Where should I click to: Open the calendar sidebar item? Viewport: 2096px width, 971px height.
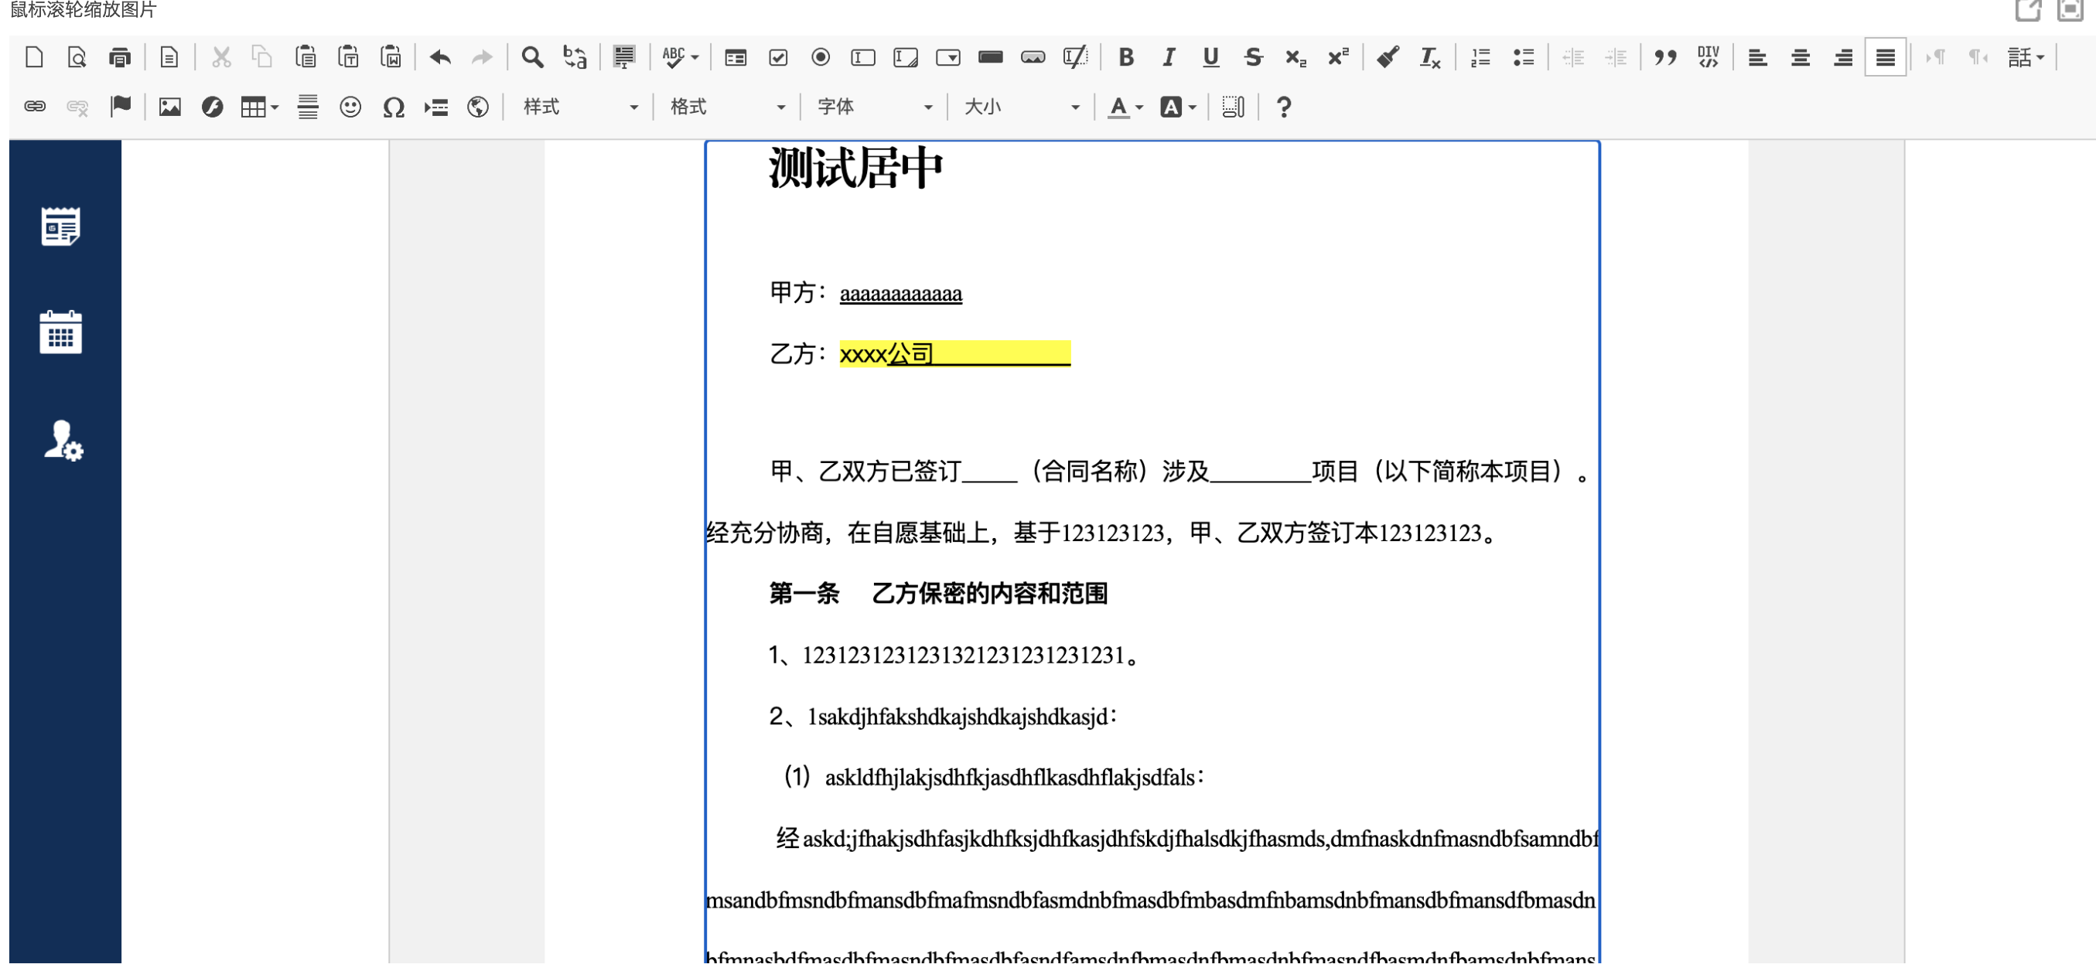point(61,332)
